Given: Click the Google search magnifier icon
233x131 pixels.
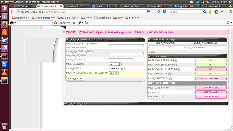Looking at the screenshot, I should click(205, 12).
